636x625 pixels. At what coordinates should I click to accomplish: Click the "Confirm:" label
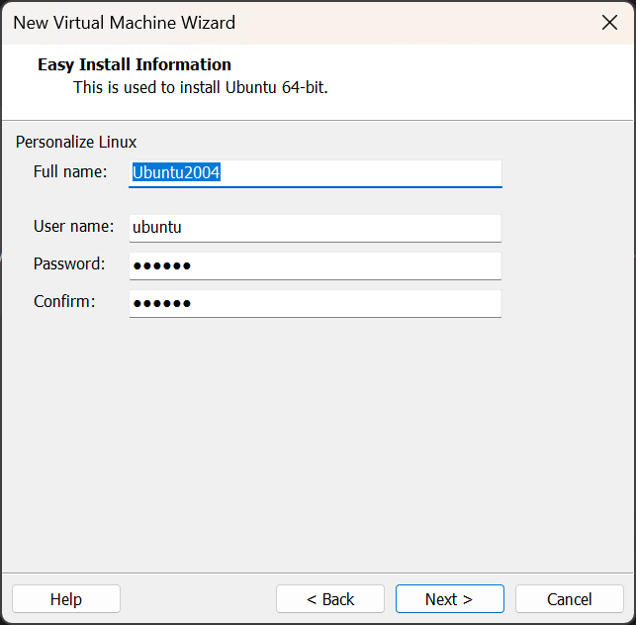coord(64,302)
